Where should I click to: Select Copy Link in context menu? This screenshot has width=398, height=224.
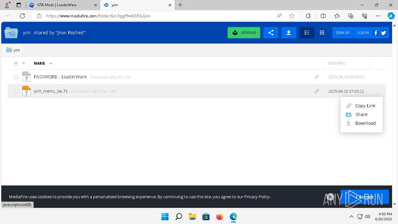361,106
